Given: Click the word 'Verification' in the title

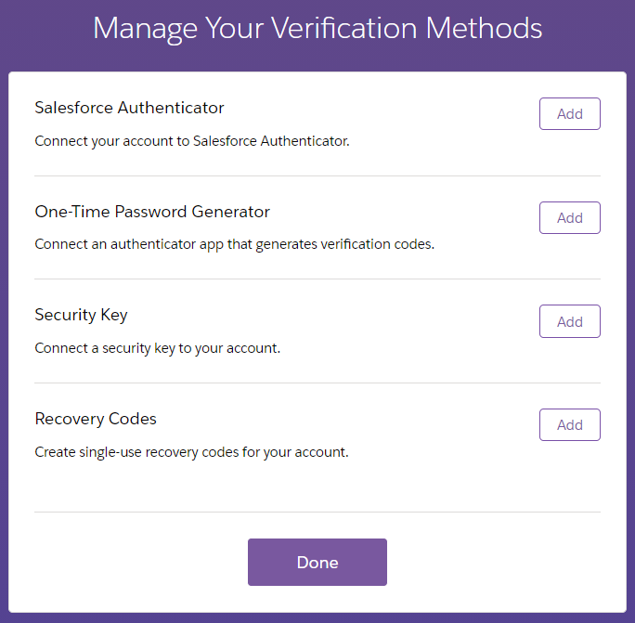Looking at the screenshot, I should pyautogui.click(x=343, y=29).
